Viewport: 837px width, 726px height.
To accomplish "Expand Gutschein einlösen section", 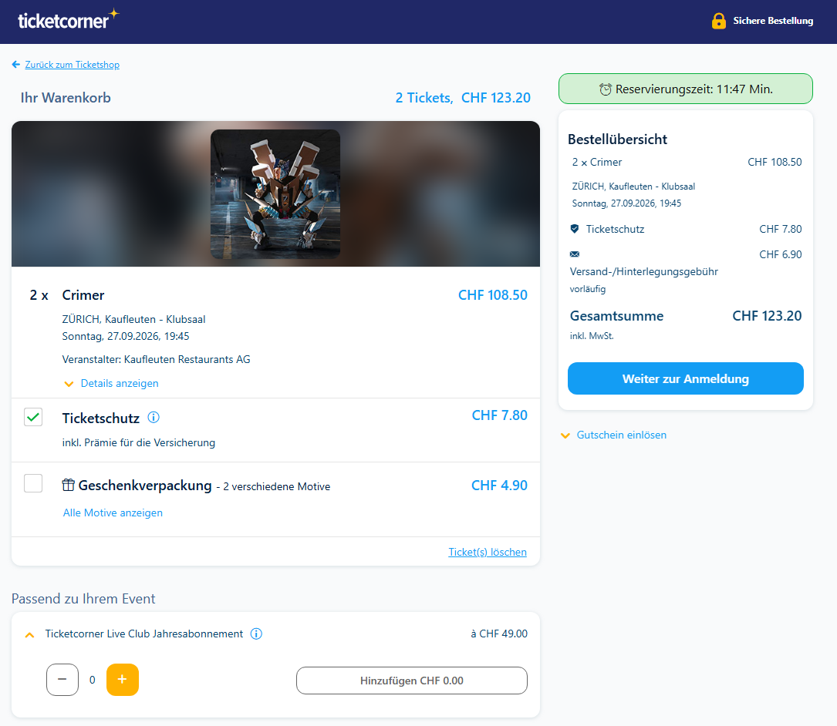I will (x=613, y=435).
